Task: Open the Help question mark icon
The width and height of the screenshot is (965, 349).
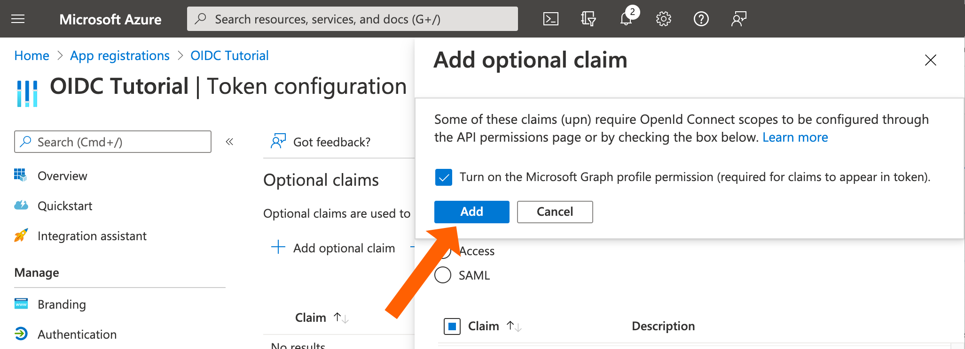Action: click(x=701, y=19)
